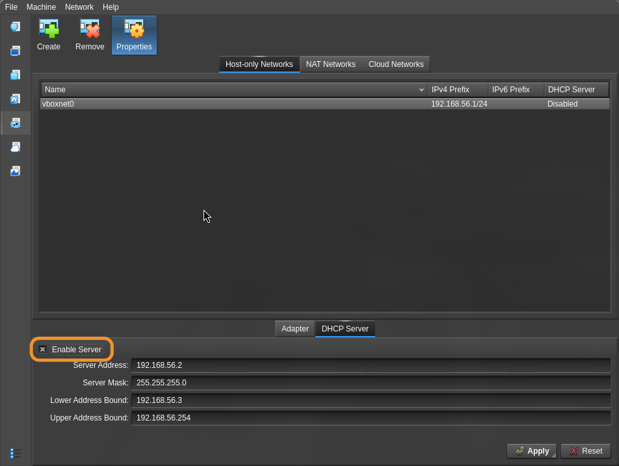The image size is (619, 466).
Task: Toggle the Enable Server checkbox
Action: (x=43, y=349)
